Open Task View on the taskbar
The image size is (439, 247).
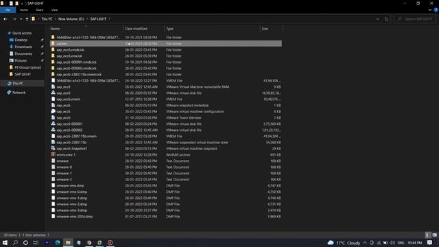click(36, 242)
